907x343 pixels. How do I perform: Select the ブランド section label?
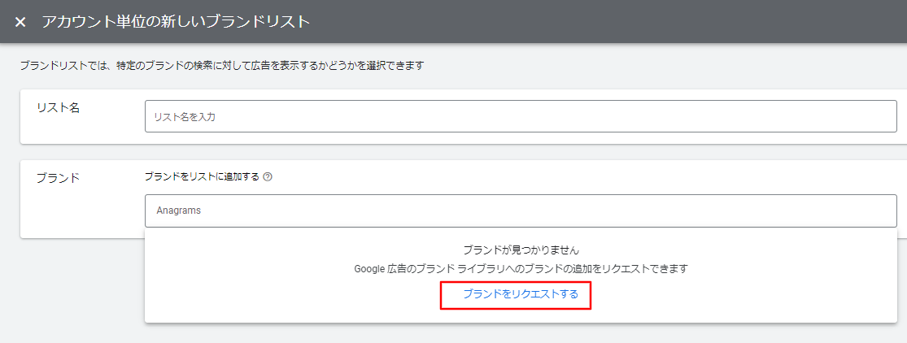(x=58, y=178)
